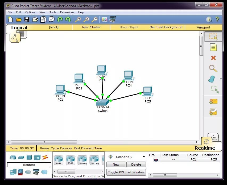Screen dimensions: 227x185
Task: Select Add Simple PDU envelope
Action: (x=213, y=101)
